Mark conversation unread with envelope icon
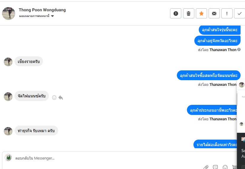This screenshot has height=169, width=245. [x=214, y=13]
